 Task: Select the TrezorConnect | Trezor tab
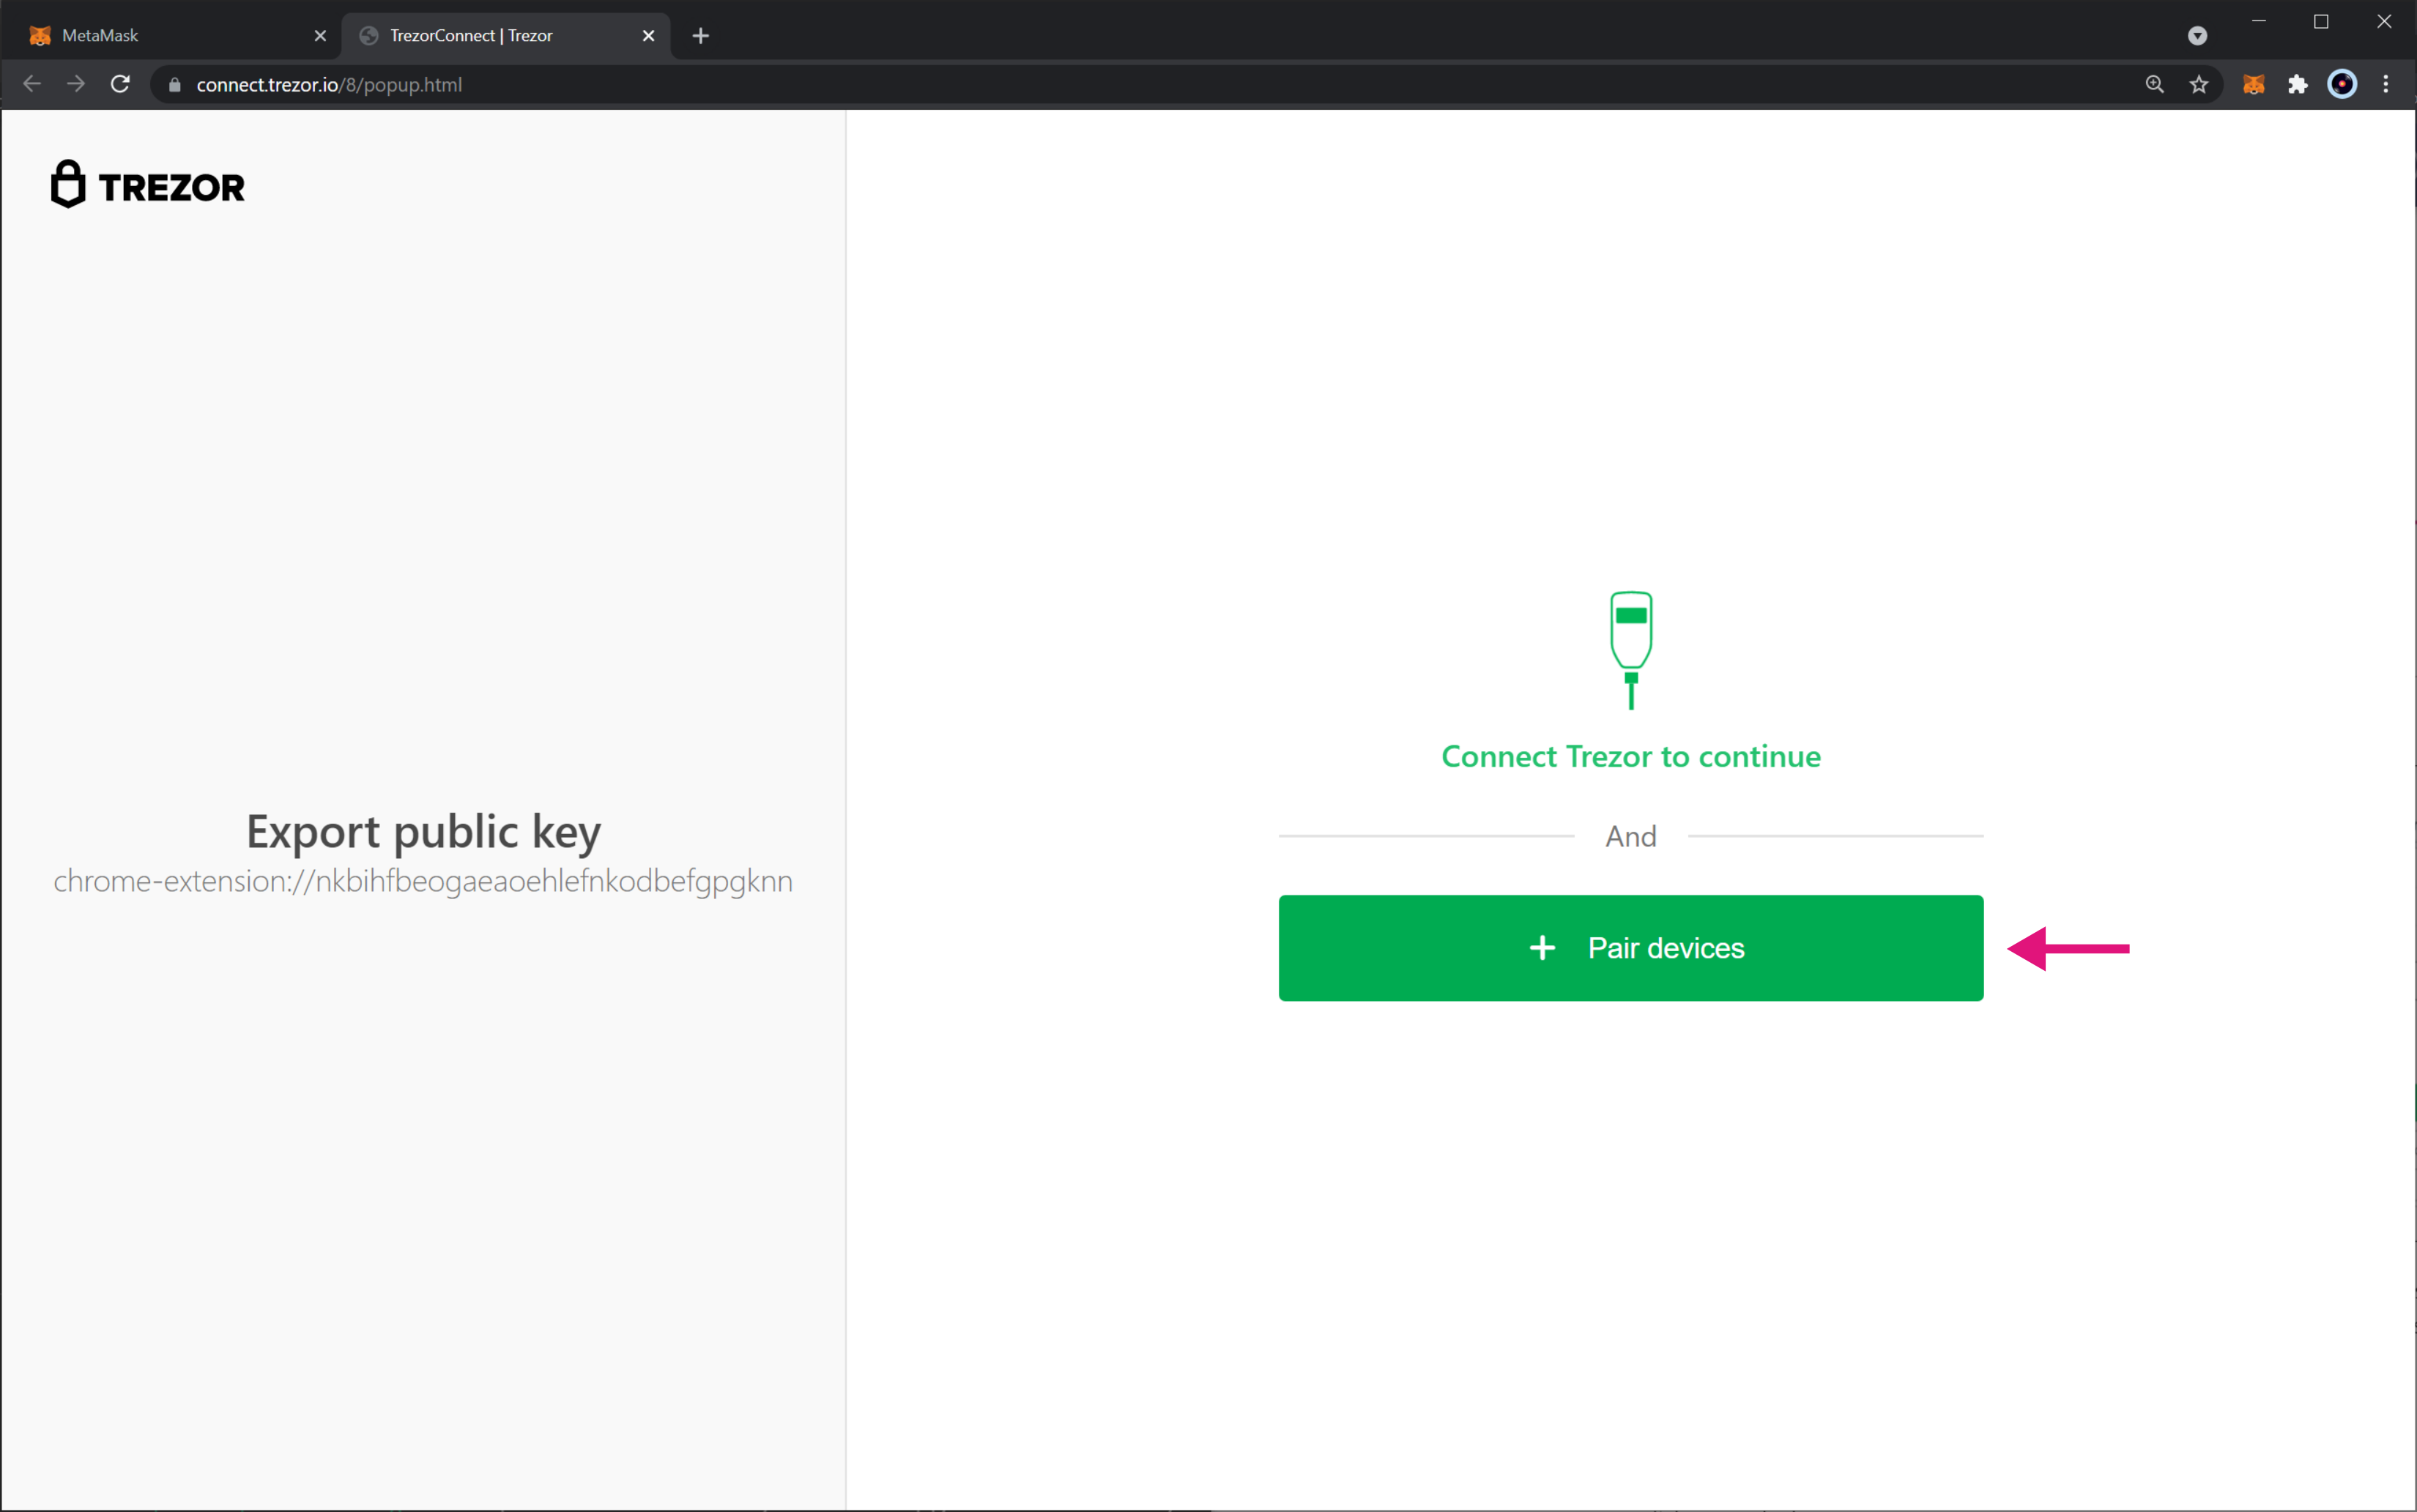(x=506, y=36)
